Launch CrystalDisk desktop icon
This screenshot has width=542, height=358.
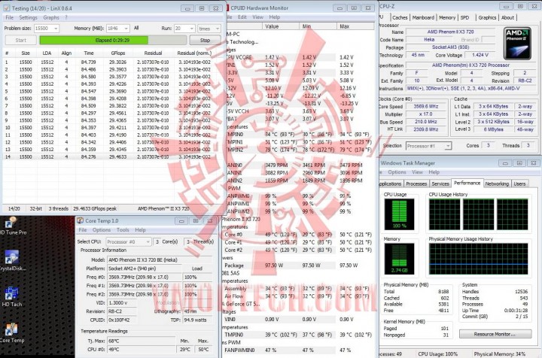coord(12,261)
